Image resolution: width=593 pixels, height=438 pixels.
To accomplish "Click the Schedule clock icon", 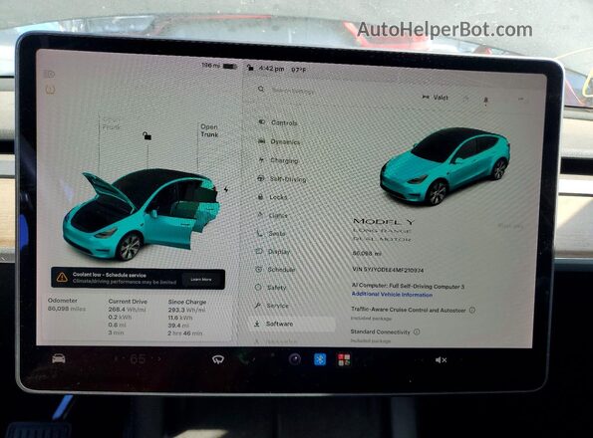I will coord(259,269).
